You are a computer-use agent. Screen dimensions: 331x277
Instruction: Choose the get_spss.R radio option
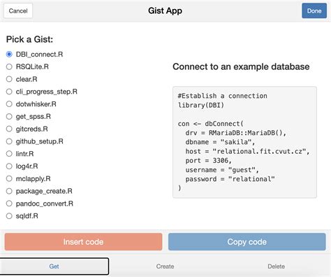coord(9,116)
